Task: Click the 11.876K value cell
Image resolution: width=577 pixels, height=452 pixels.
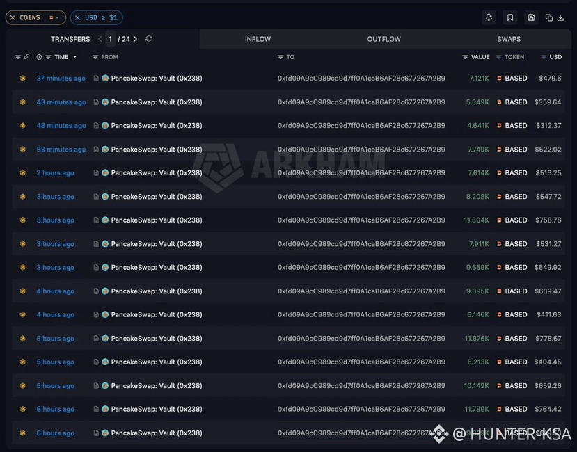Action: click(x=477, y=339)
